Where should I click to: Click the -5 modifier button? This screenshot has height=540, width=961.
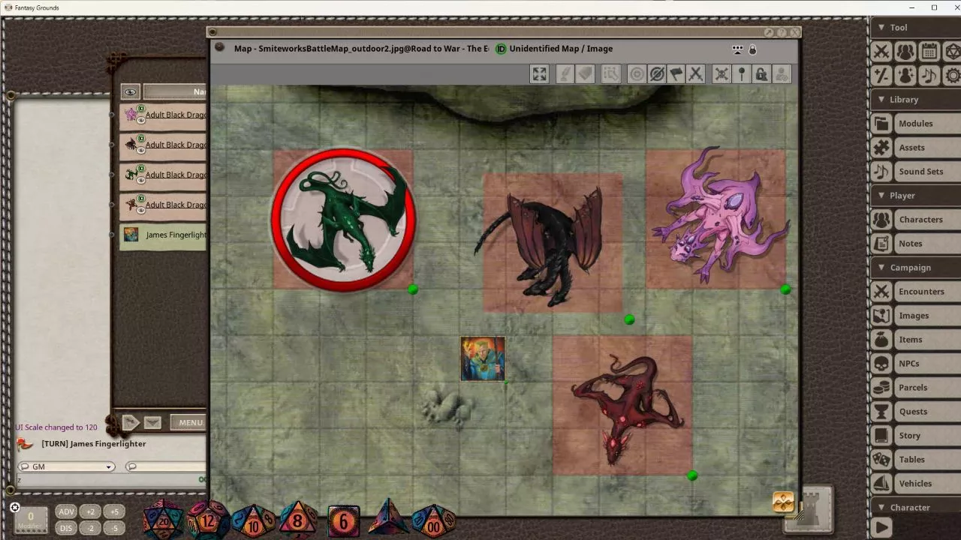pyautogui.click(x=114, y=528)
